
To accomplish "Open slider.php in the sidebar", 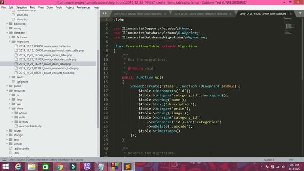I will [22, 15].
